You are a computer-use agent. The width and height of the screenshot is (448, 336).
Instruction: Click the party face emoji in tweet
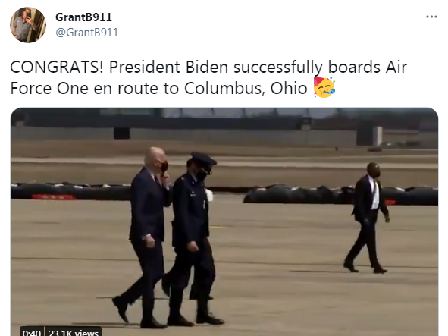click(324, 87)
